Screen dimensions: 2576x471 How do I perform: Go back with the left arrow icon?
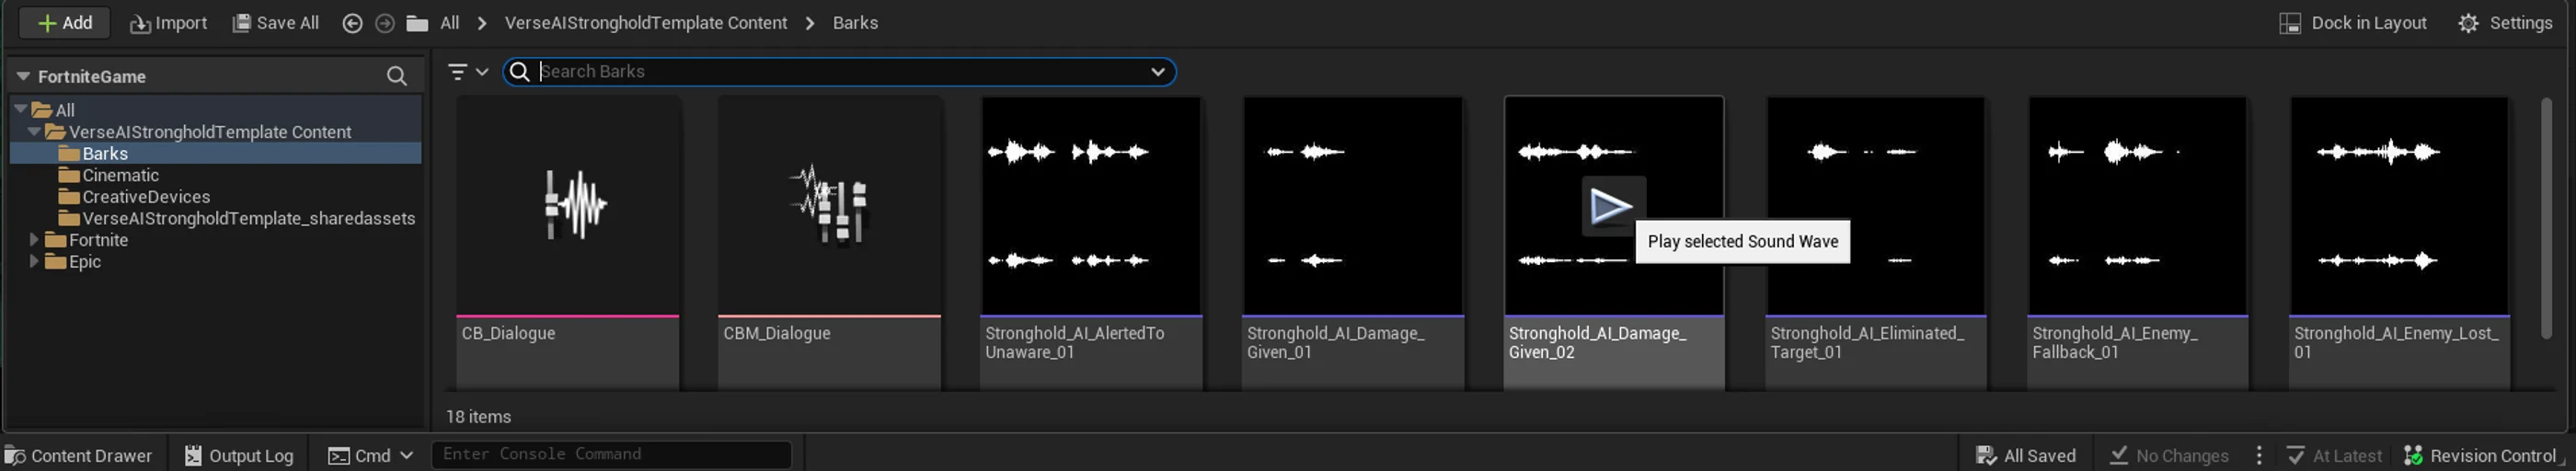352,23
